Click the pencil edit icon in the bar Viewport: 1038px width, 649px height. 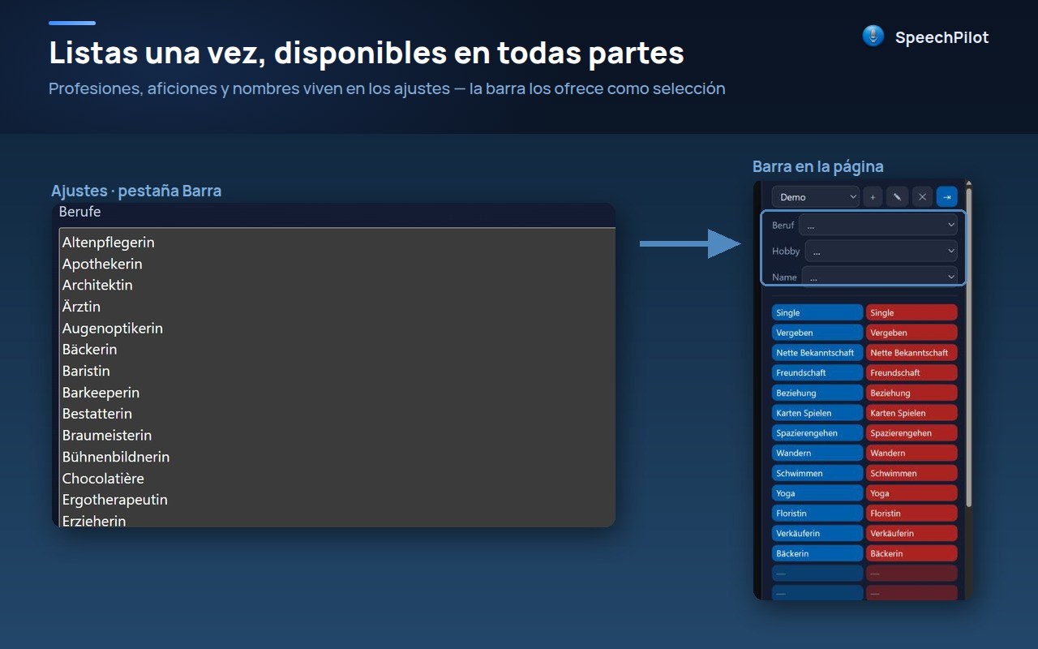[898, 197]
